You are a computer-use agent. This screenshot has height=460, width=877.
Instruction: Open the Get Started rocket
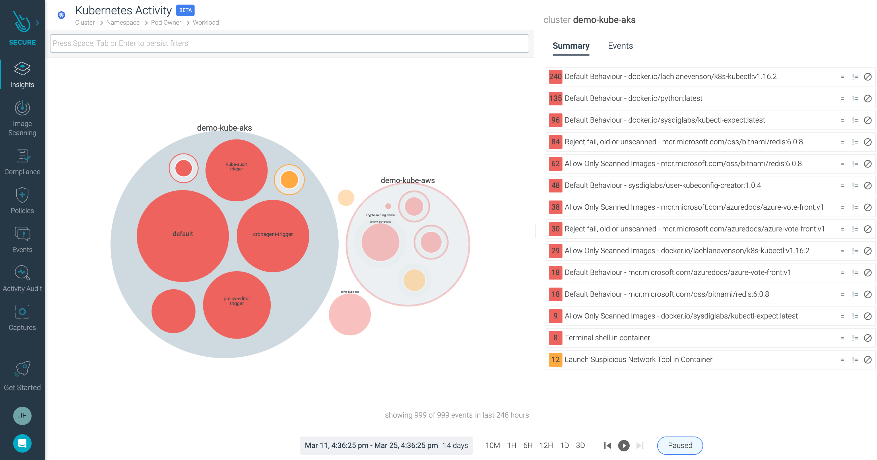[x=22, y=376]
